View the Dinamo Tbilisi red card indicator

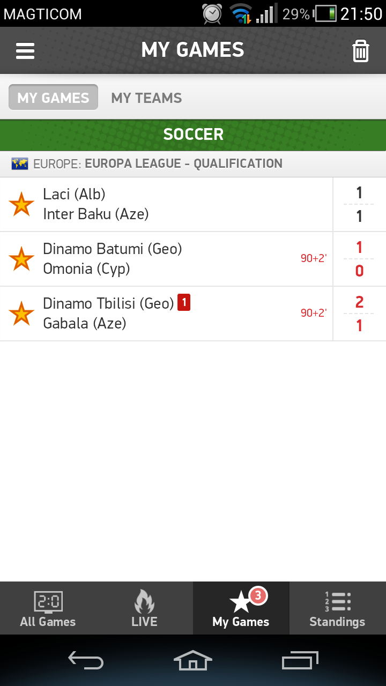tap(184, 303)
